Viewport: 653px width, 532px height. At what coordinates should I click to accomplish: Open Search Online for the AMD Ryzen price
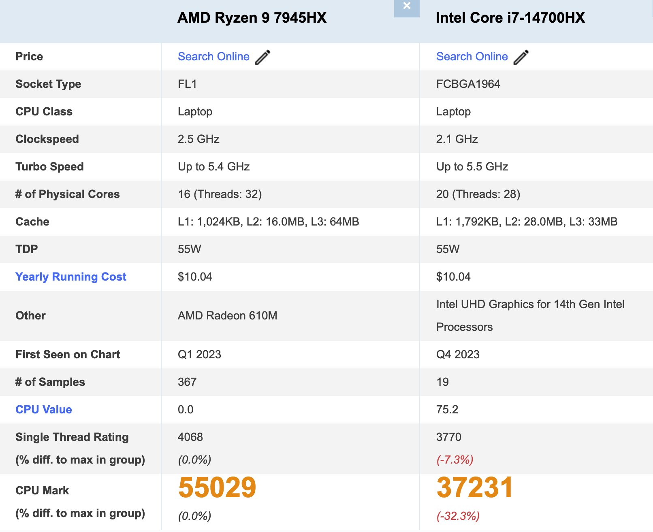tap(213, 57)
